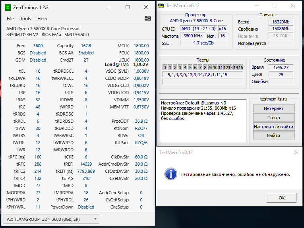Click test number 0 box in Тесты
This screenshot has width=304, height=228.
[x=165, y=68]
